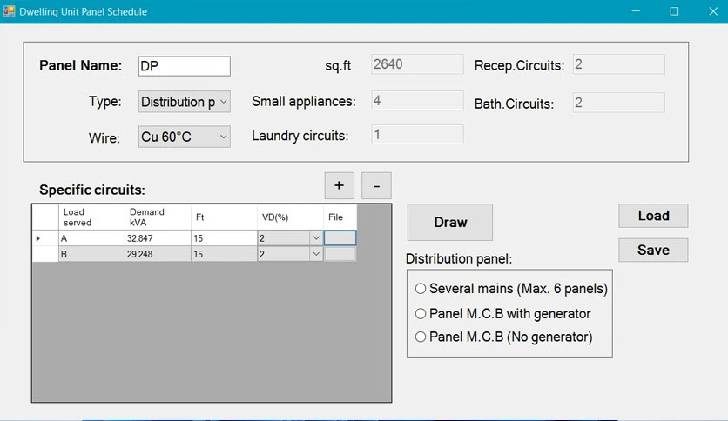Image resolution: width=728 pixels, height=421 pixels.
Task: Click the Load button
Action: (x=653, y=216)
